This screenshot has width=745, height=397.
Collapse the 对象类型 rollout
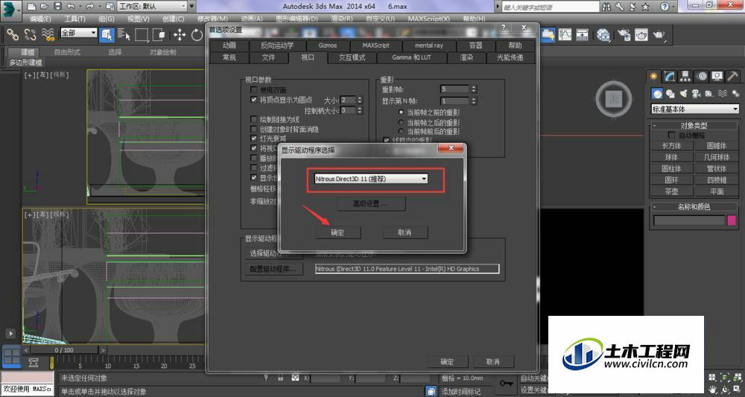(694, 126)
